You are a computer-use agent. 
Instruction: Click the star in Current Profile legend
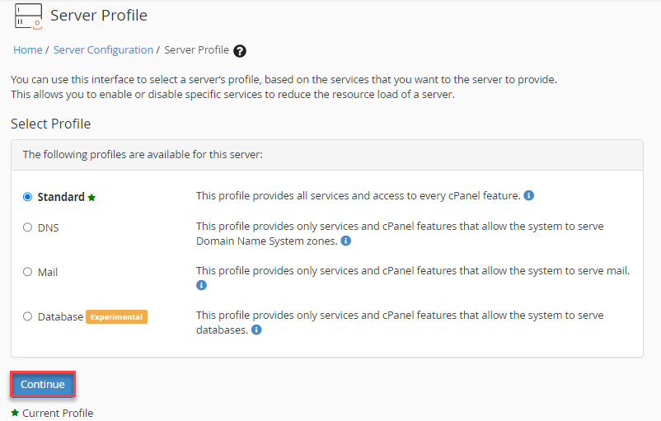coord(15,413)
